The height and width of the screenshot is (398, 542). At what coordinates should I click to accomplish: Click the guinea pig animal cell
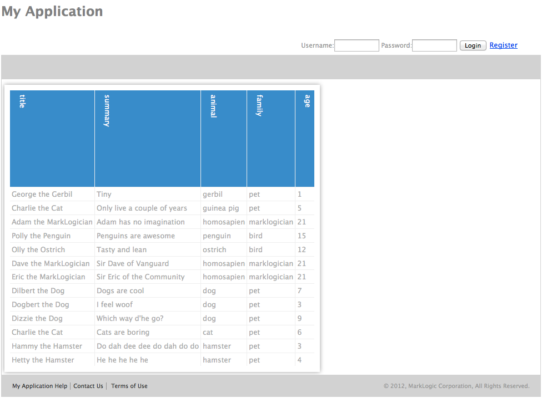(221, 208)
